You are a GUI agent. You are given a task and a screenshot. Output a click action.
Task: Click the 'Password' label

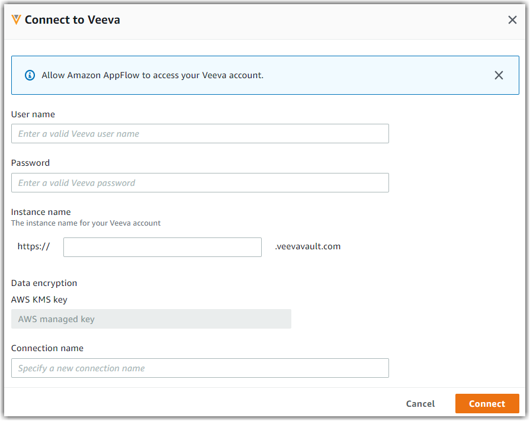tap(30, 163)
